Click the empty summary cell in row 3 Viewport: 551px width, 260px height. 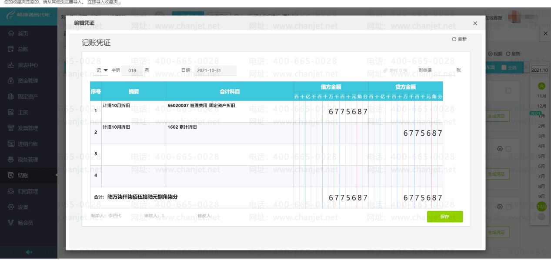(134, 154)
